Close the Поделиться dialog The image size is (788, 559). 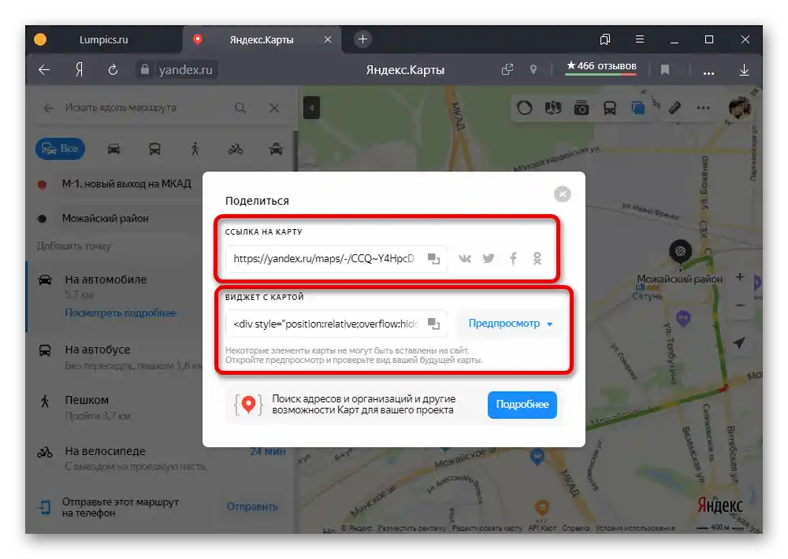click(x=563, y=194)
